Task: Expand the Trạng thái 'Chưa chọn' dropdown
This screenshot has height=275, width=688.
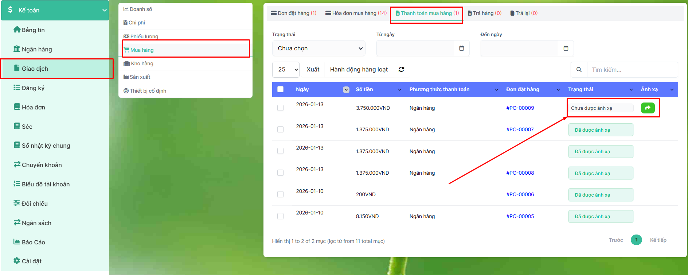Action: 318,48
